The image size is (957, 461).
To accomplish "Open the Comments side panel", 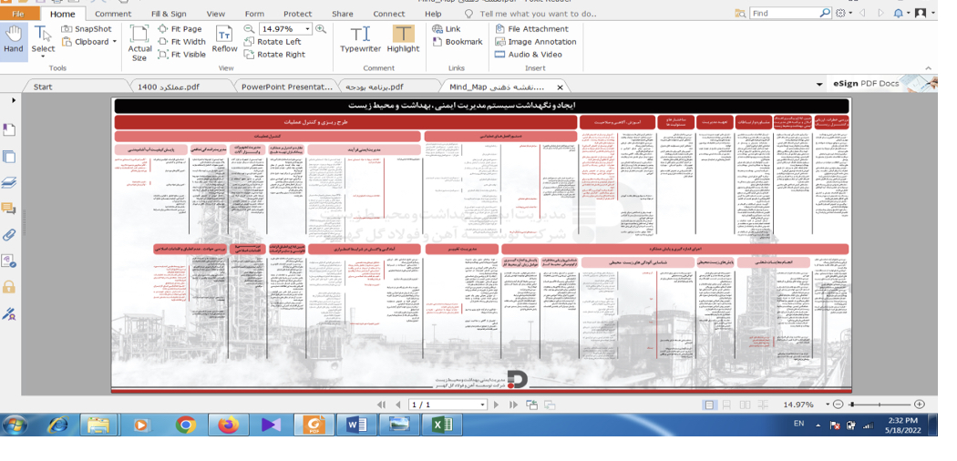I will (9, 210).
